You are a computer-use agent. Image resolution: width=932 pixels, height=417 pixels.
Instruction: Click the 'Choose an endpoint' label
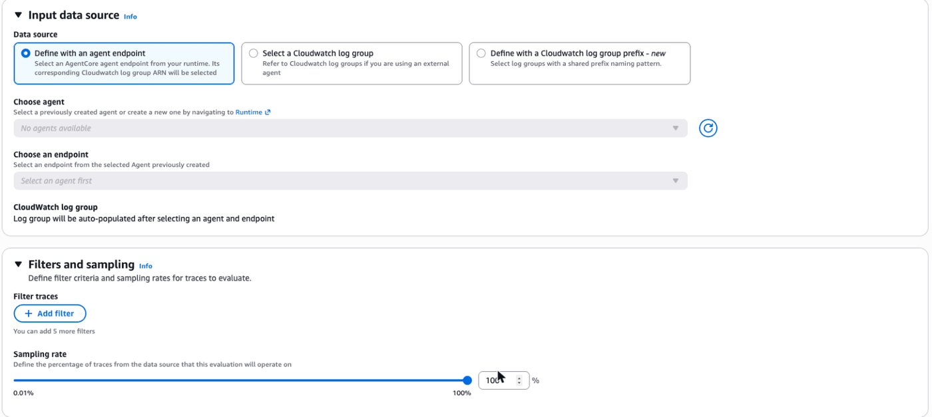51,154
